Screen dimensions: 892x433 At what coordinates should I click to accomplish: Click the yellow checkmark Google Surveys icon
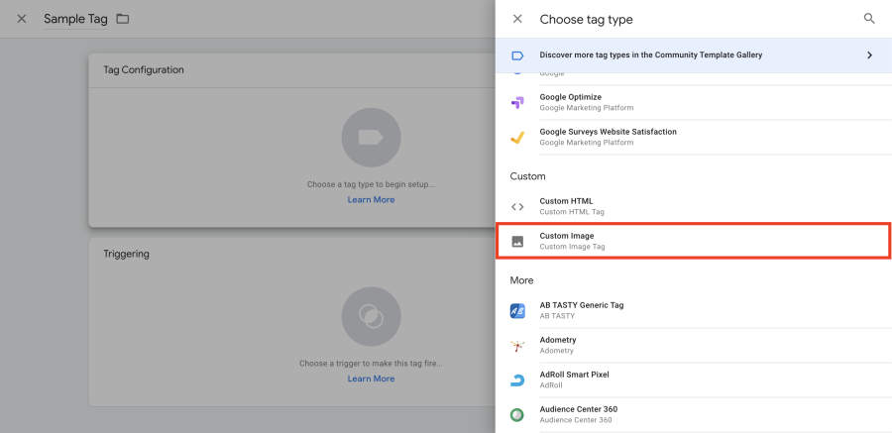tap(517, 138)
